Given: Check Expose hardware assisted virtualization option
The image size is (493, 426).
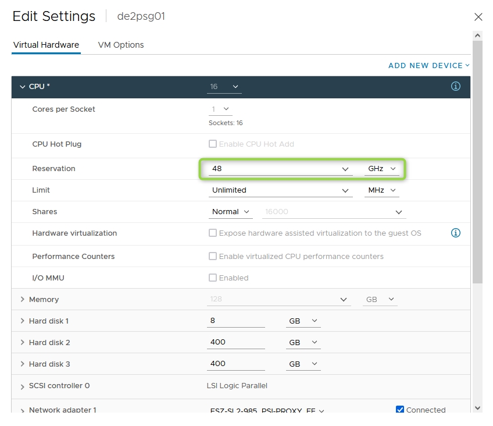Looking at the screenshot, I should click(213, 233).
